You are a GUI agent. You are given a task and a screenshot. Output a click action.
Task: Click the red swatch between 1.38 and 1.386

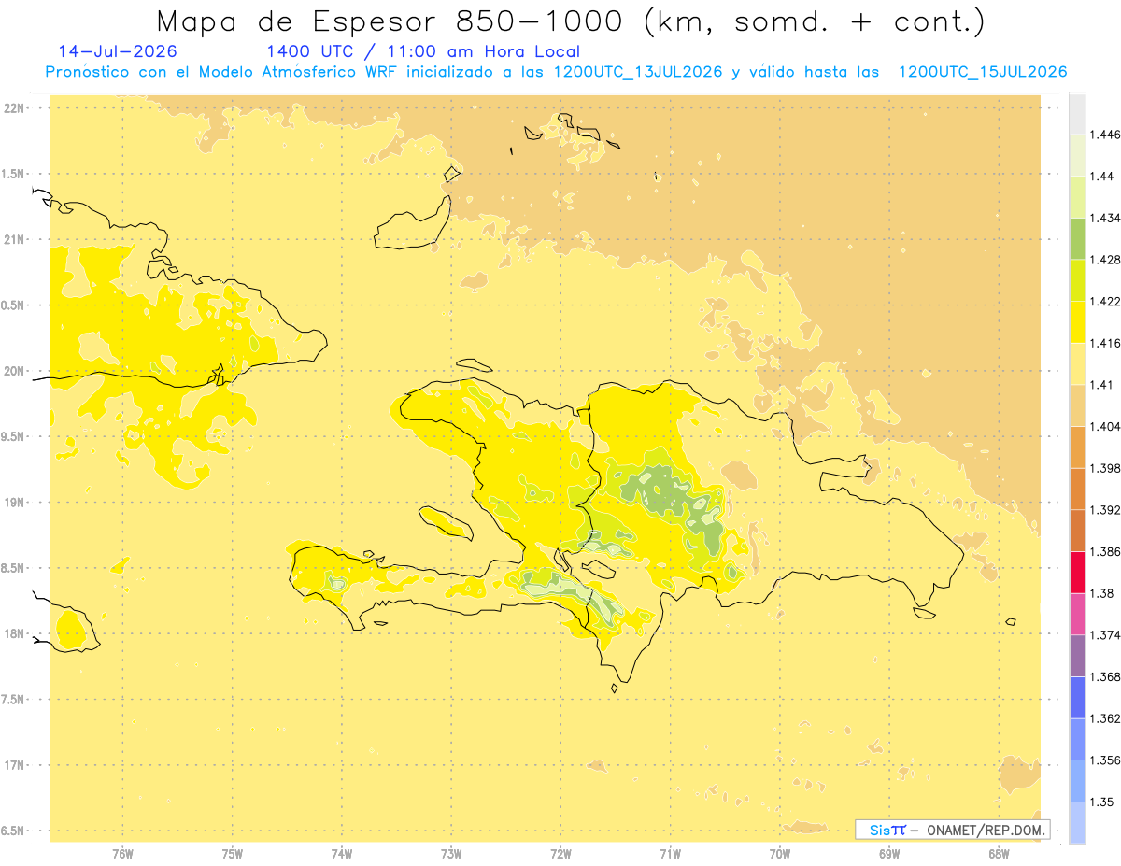[x=1077, y=572]
